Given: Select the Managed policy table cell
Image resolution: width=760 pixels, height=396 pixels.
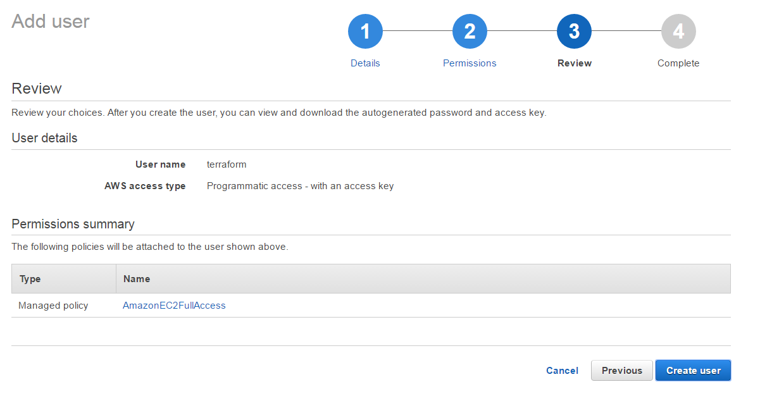Looking at the screenshot, I should point(53,306).
